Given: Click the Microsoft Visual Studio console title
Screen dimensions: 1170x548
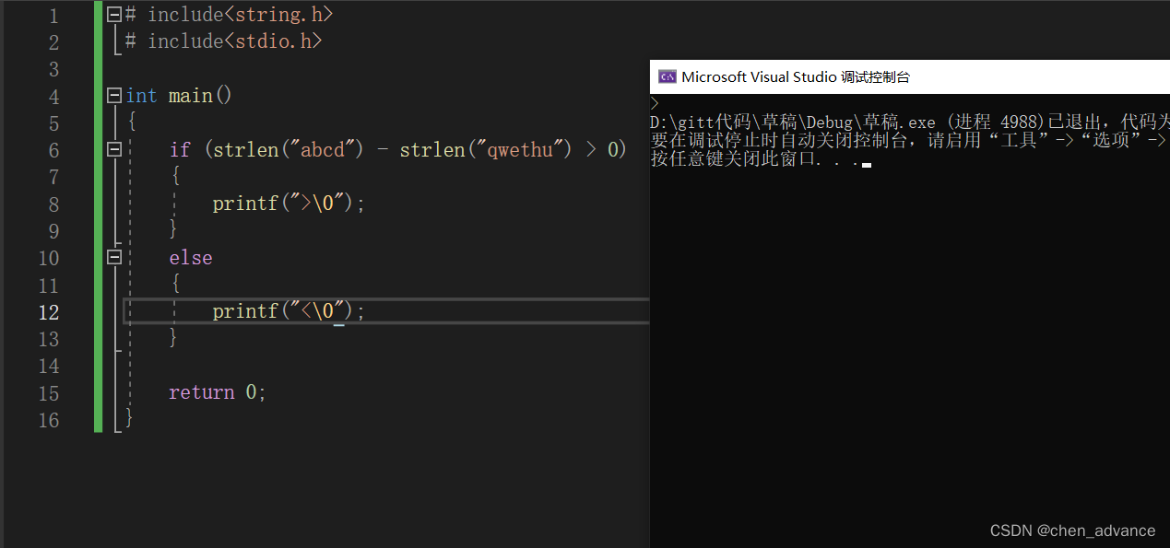Looking at the screenshot, I should [796, 77].
